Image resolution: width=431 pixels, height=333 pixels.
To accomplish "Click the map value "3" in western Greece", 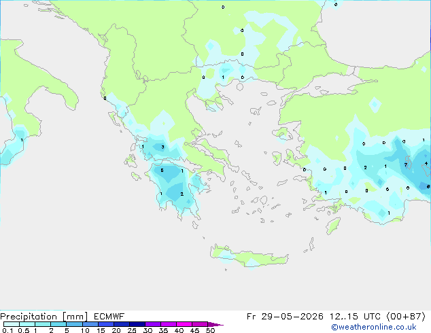I will (162, 147).
